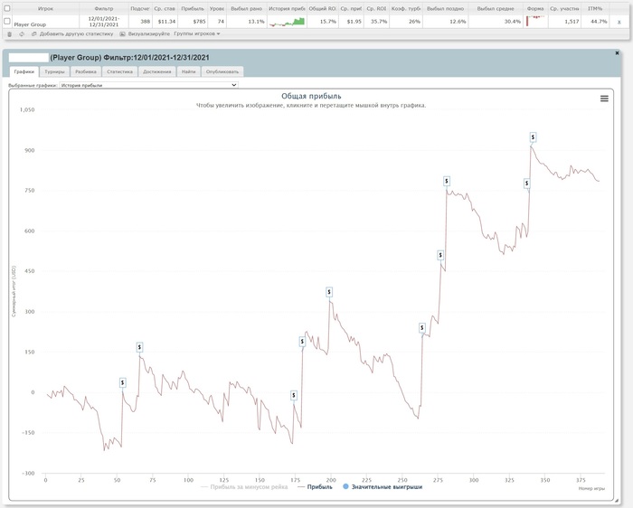The image size is (633, 508).
Task: Grab the chart corner resize handle
Action: point(617,501)
